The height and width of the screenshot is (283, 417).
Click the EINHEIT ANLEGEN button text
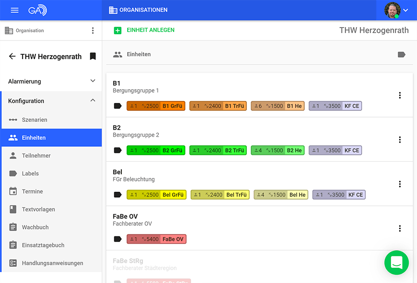151,30
